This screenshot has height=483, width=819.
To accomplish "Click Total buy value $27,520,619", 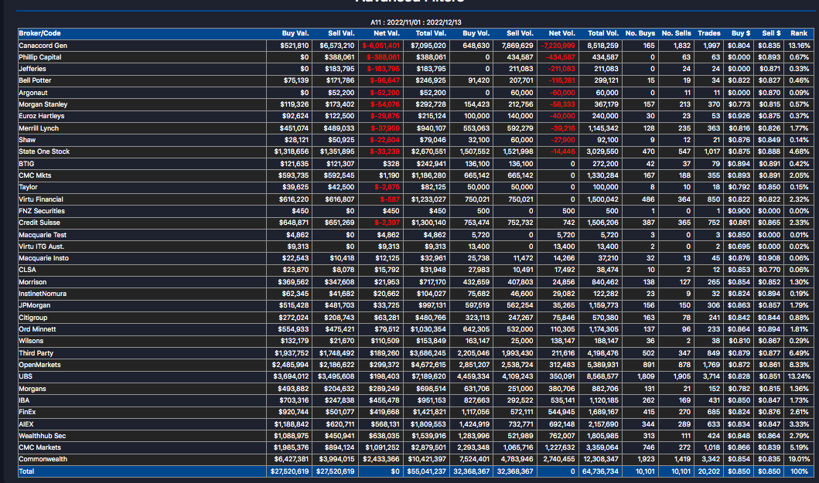I will (289, 471).
